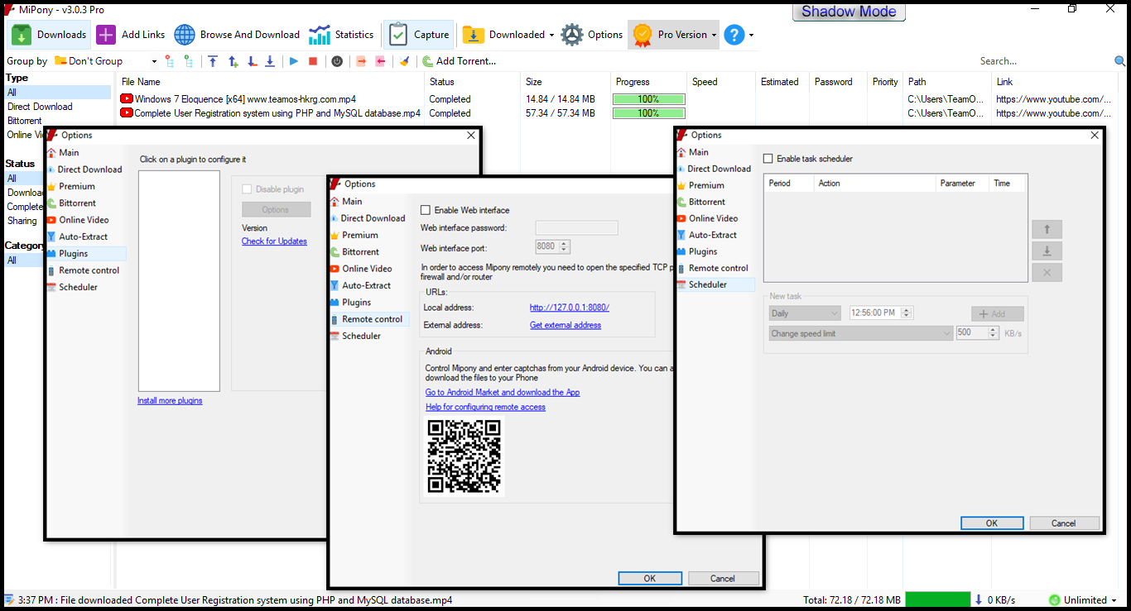1131x611 pixels.
Task: Click the blue Help question mark icon
Action: pyautogui.click(x=734, y=35)
